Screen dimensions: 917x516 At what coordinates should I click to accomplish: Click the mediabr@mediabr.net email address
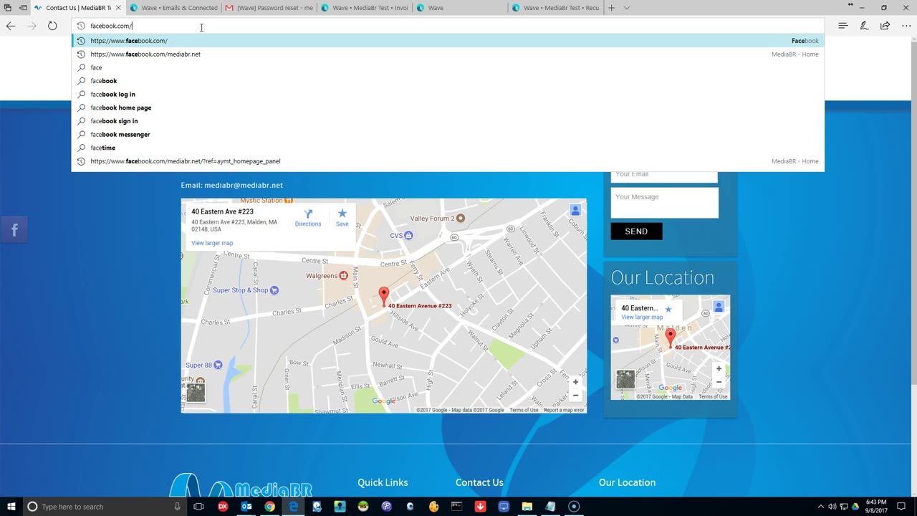[244, 185]
